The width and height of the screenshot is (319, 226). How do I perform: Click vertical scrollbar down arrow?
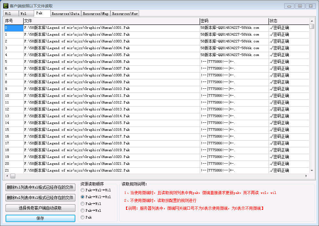point(312,170)
